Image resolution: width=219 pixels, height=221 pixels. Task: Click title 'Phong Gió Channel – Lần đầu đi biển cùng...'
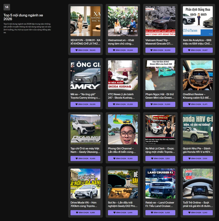point(122,150)
